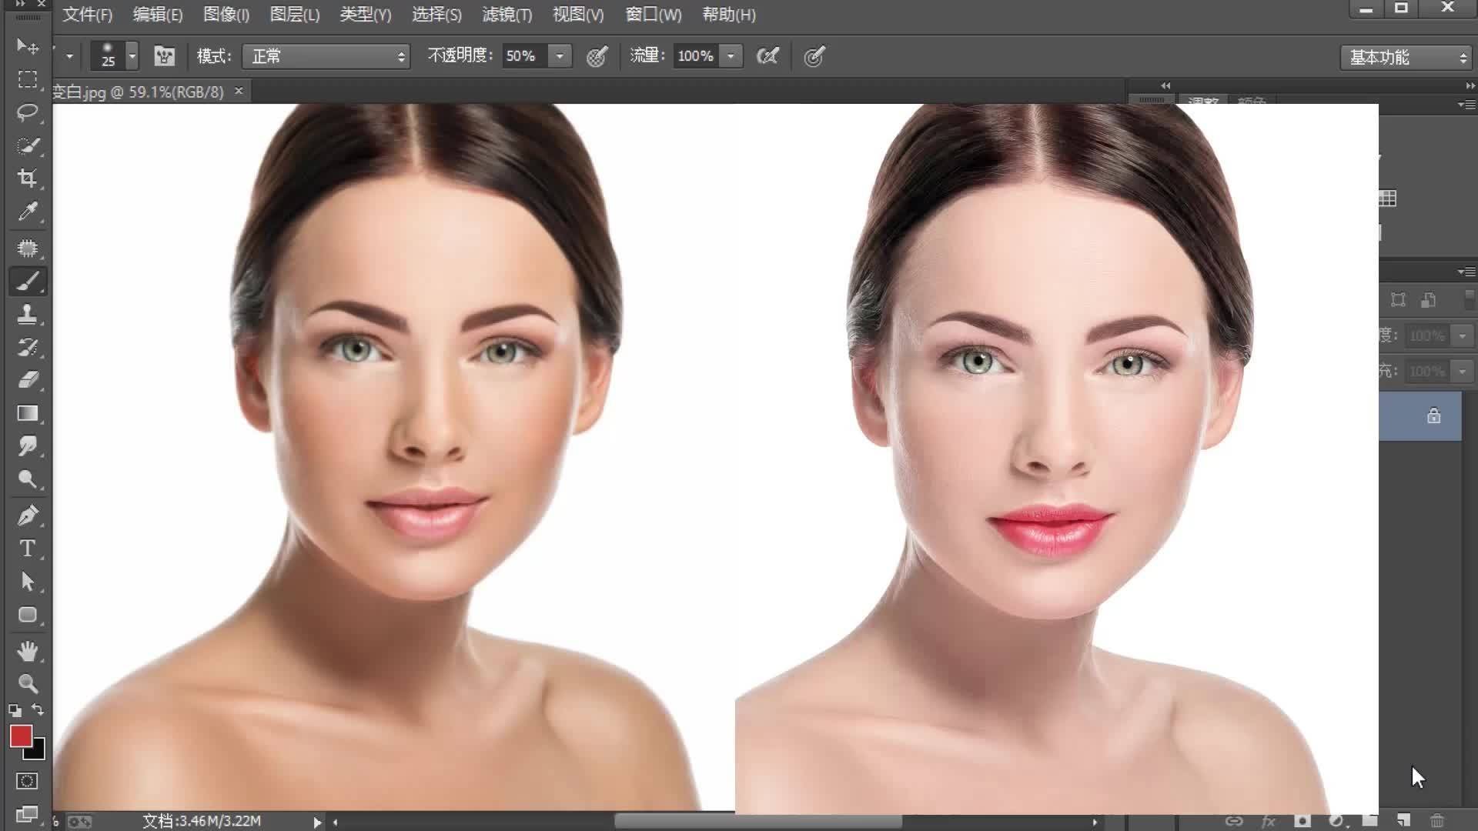
Task: Close the 变白.jpg document tab
Action: coord(239,91)
